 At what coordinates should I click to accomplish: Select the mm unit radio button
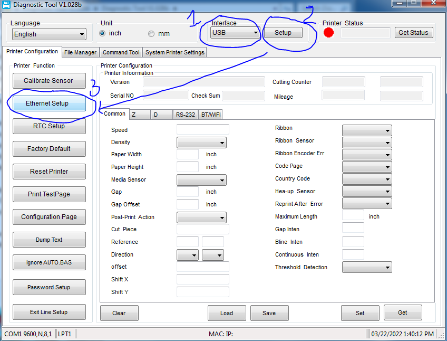[151, 34]
